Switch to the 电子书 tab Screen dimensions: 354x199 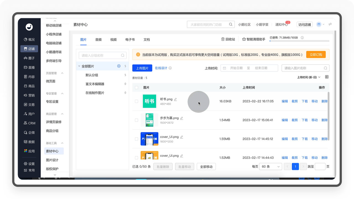(130, 40)
